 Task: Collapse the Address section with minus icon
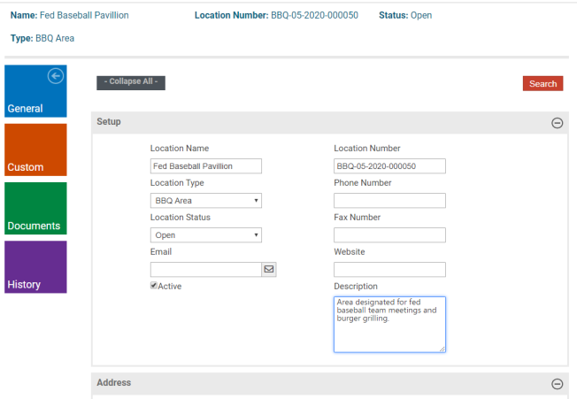pyautogui.click(x=557, y=384)
